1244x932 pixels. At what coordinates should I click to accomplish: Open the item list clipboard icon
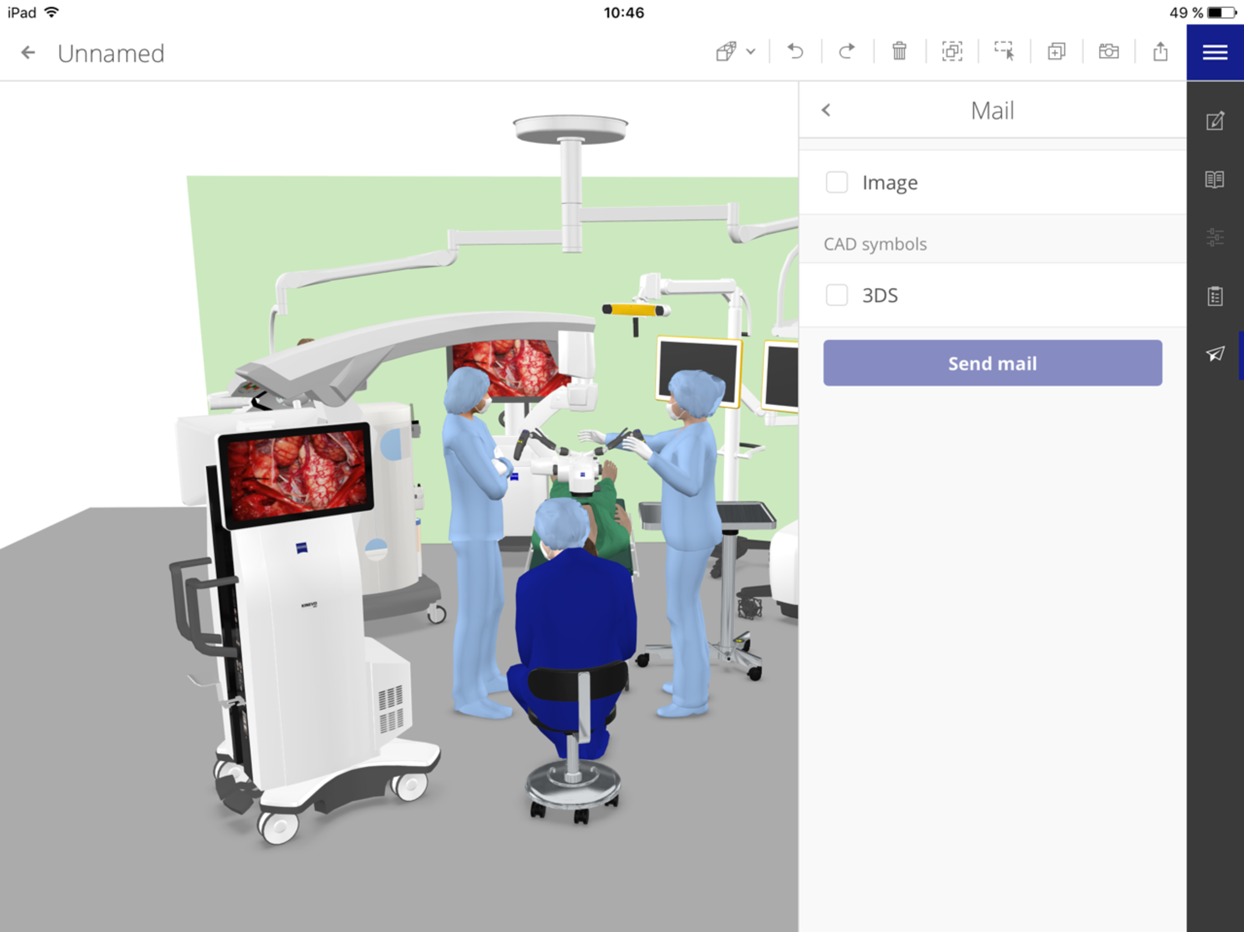click(x=1215, y=296)
